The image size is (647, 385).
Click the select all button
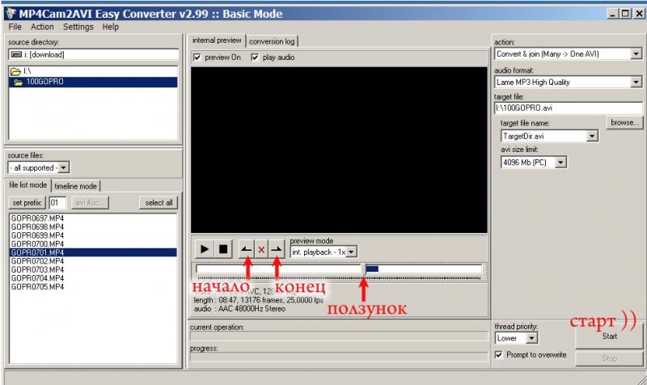159,202
